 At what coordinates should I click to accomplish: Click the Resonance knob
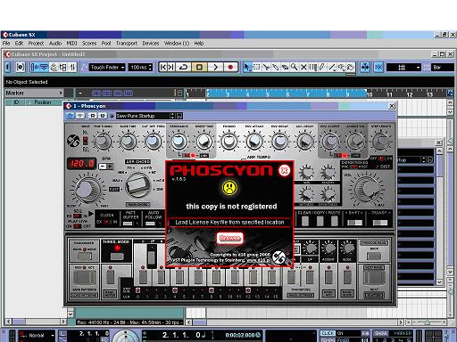point(179,142)
